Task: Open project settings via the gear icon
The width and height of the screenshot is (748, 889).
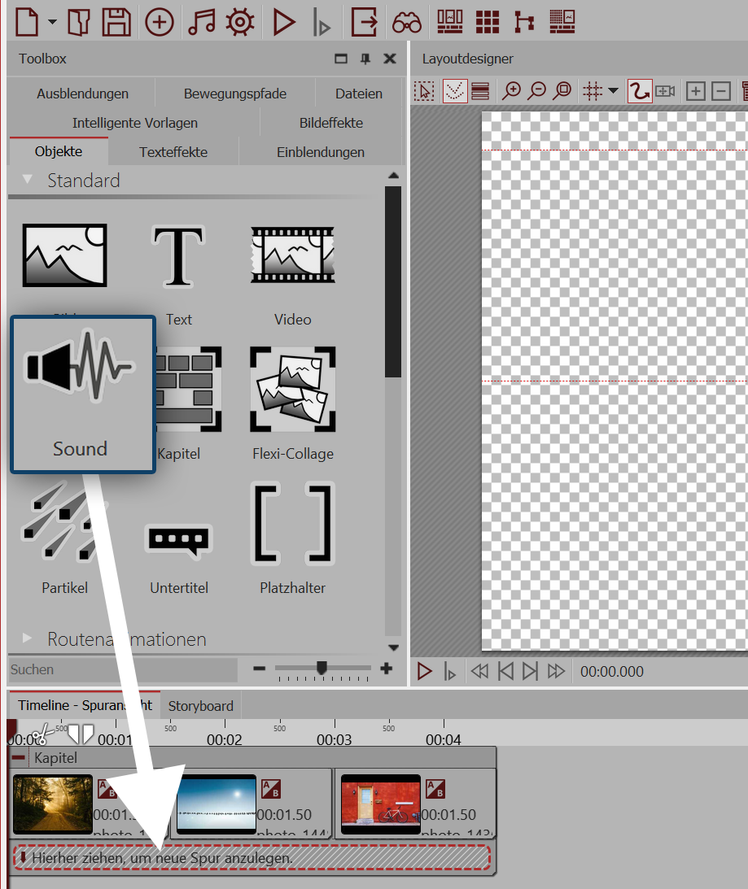Action: [x=240, y=21]
